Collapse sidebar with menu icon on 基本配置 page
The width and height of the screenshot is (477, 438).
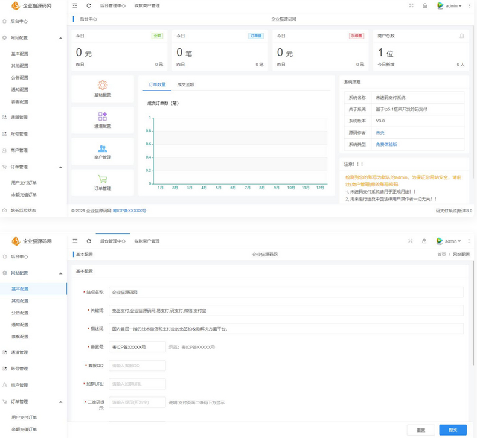pyautogui.click(x=75, y=241)
